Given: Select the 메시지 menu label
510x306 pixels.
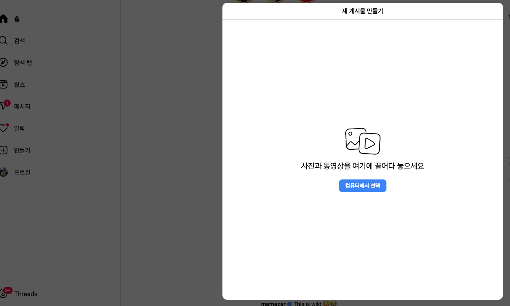Looking at the screenshot, I should point(22,106).
